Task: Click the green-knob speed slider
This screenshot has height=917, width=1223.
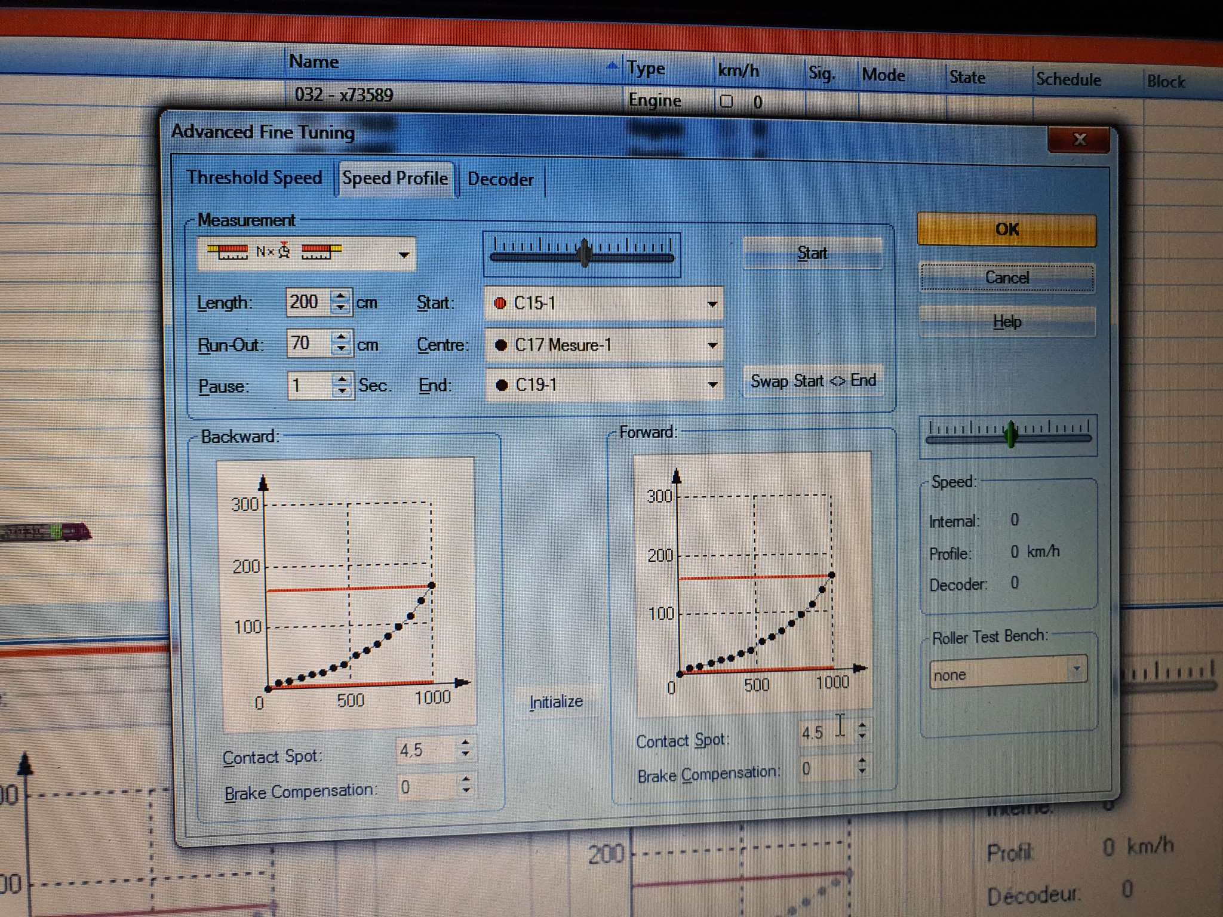Action: [1010, 434]
